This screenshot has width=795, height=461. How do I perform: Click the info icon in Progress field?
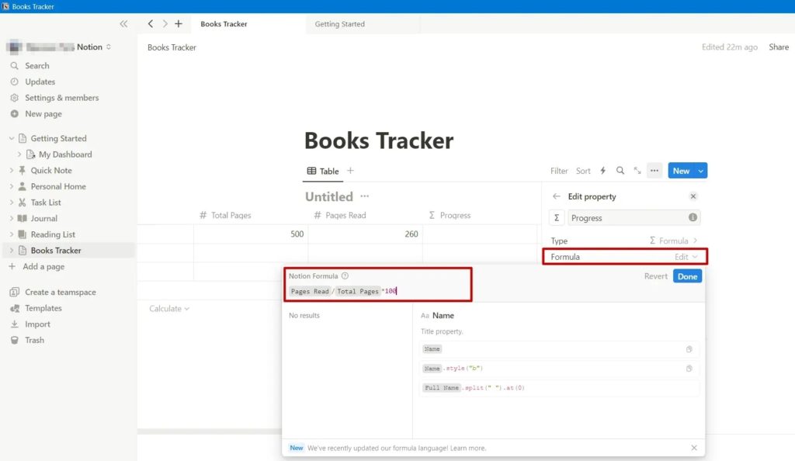click(x=693, y=217)
